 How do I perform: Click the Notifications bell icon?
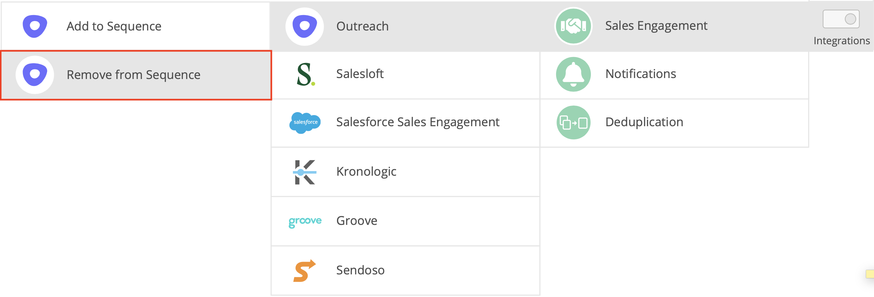pos(573,74)
